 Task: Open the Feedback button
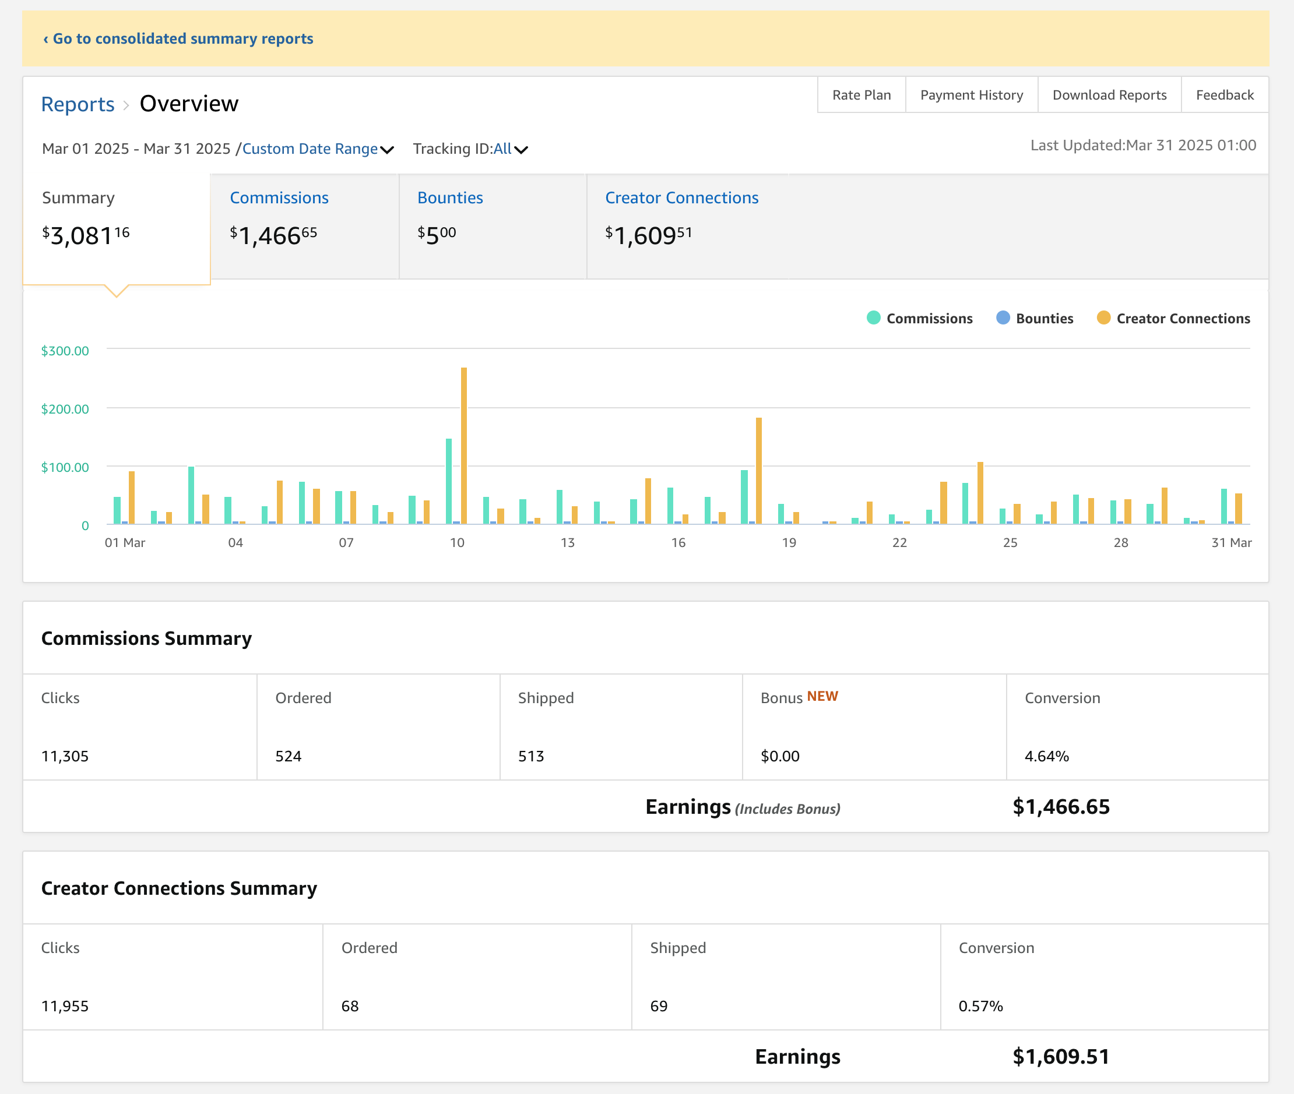1225,95
